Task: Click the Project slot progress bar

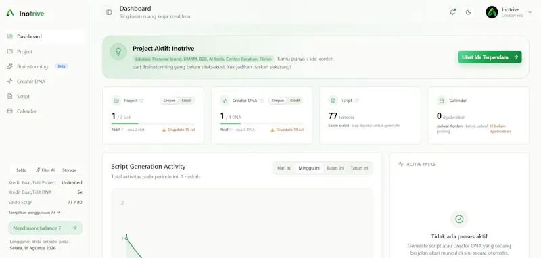Action: coord(153,124)
